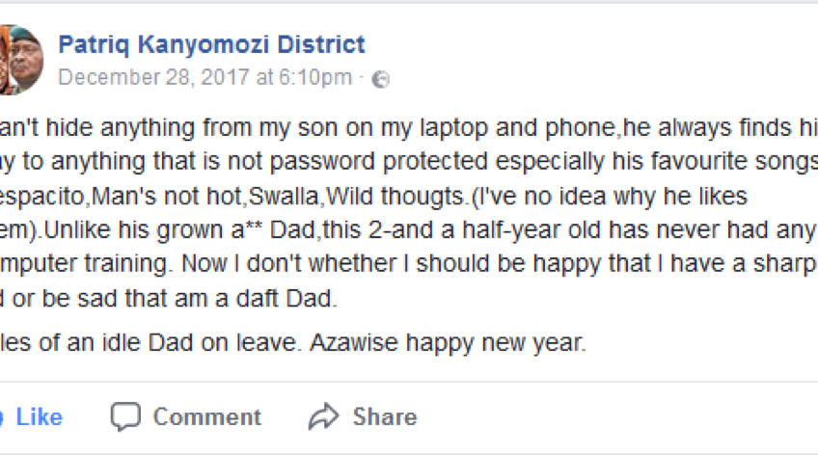The image size is (818, 455).
Task: Click the public globe privacy icon
Action: click(381, 79)
